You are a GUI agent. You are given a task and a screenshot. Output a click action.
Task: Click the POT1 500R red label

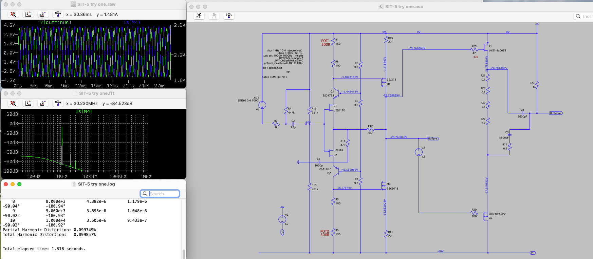coord(326,42)
